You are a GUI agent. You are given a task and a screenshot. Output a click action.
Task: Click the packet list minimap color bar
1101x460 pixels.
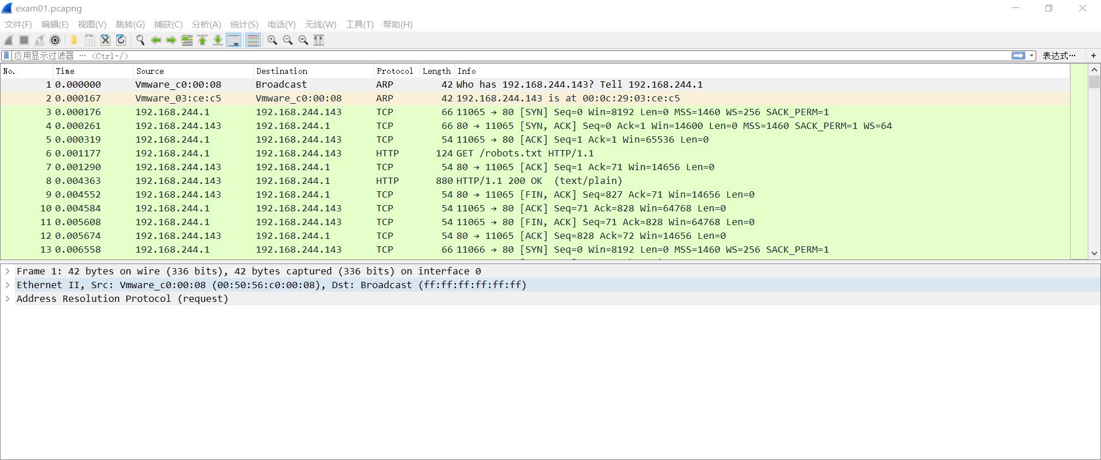pyautogui.click(x=1079, y=162)
